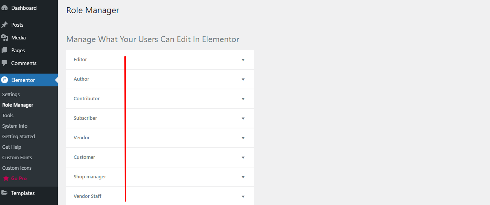Expand the Vendor role arrow

(243, 138)
